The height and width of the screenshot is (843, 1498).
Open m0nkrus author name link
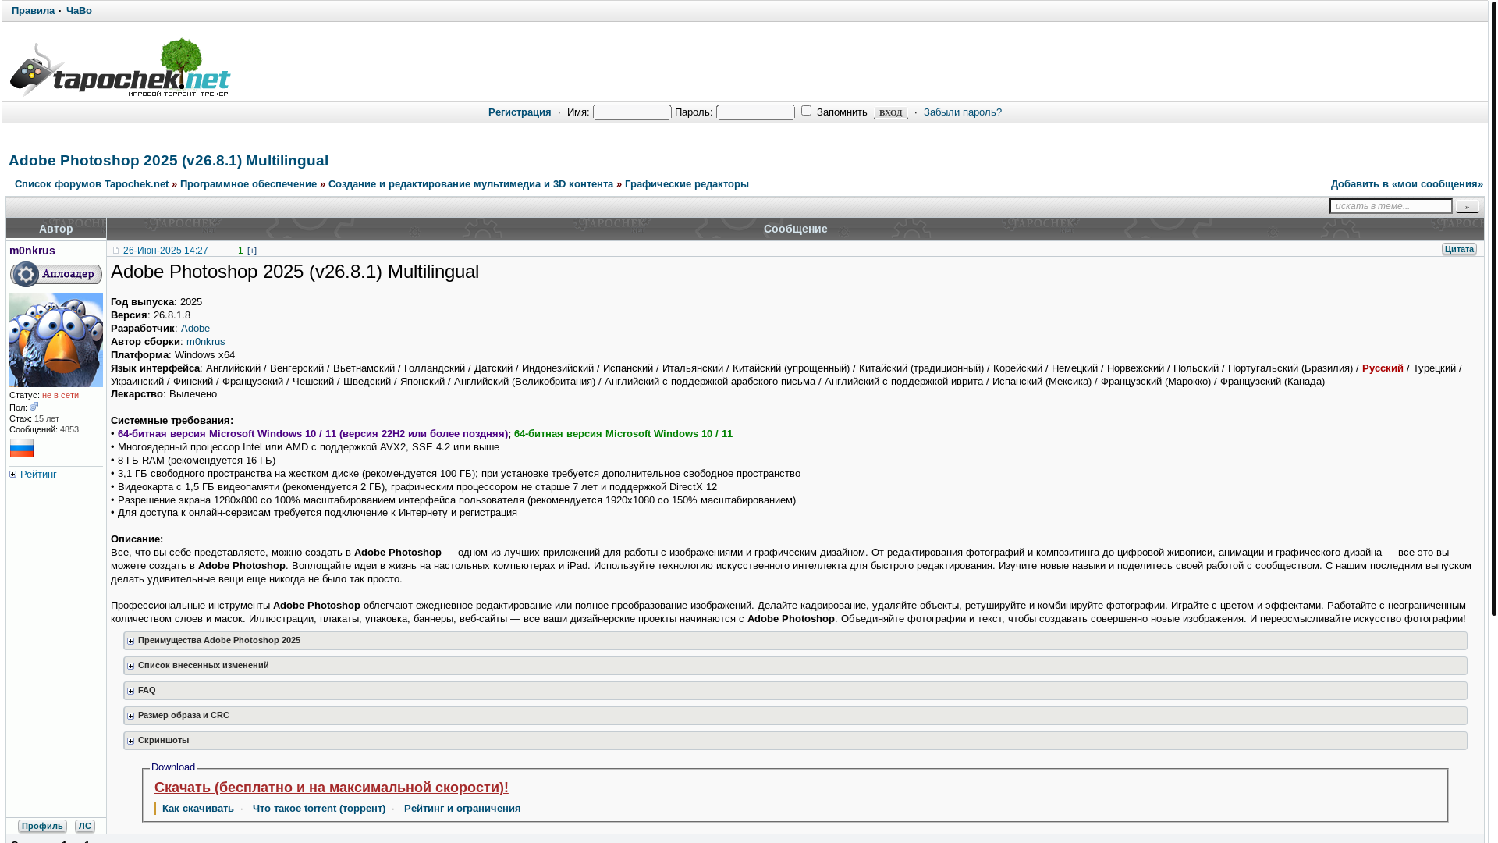[x=32, y=251]
